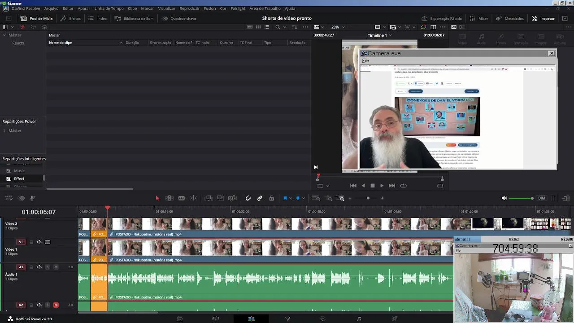Click the overwrite clip icon
The height and width of the screenshot is (323, 574).
point(220,198)
